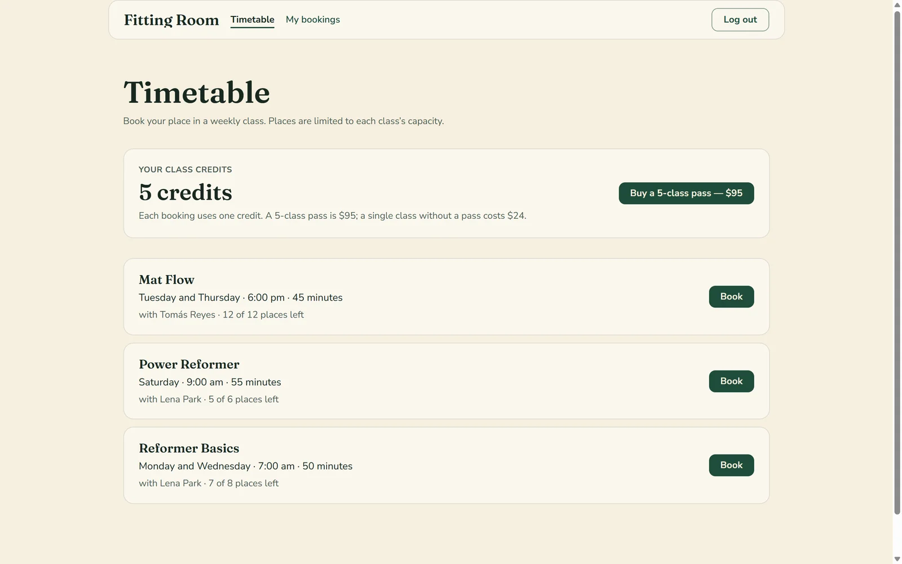
Task: Click the 'Each booking uses one credit' note
Action: click(333, 216)
